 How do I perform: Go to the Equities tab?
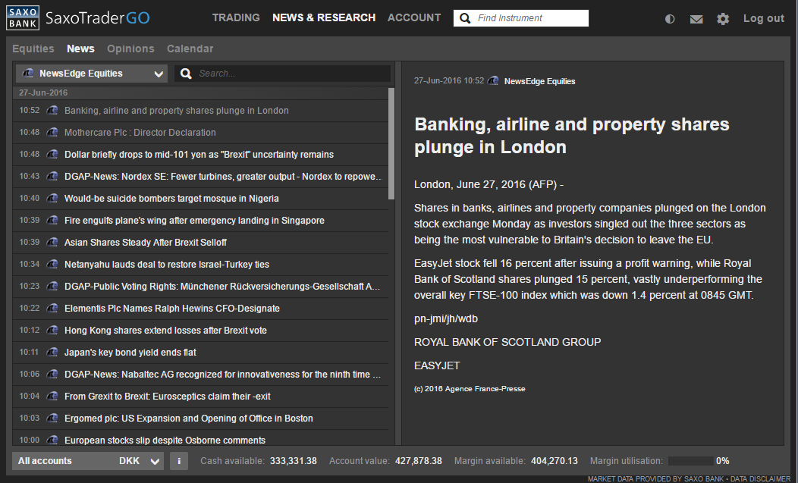coord(33,49)
